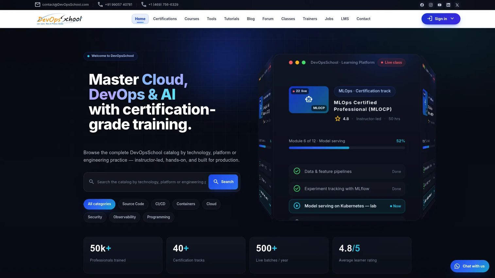The width and height of the screenshot is (495, 278).
Task: Click the Live class badge
Action: coord(391,62)
